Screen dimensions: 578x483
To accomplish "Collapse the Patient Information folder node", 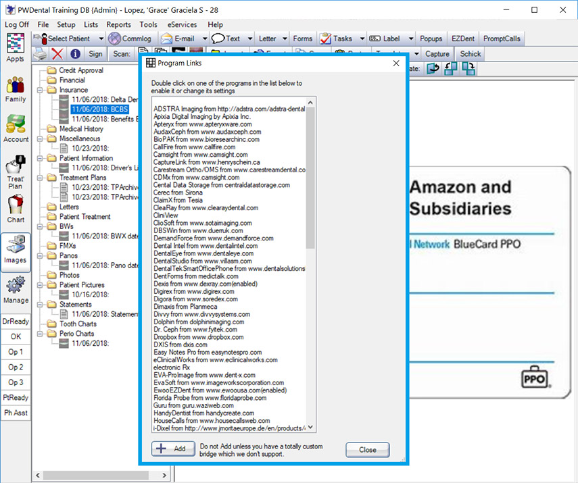I will 40,158.
